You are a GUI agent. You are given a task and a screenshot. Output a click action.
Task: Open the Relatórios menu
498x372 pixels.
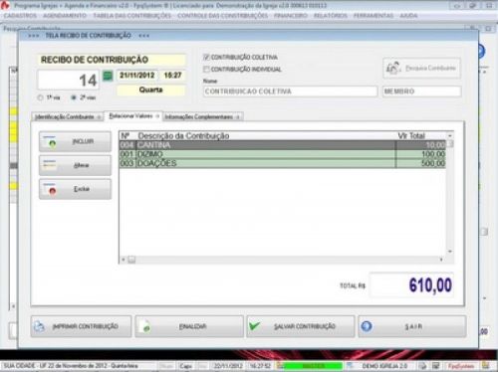tap(331, 16)
